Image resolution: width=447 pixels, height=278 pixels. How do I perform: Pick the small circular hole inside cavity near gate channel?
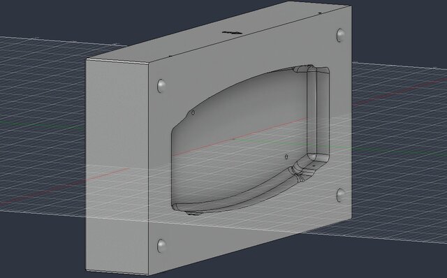coord(286,156)
